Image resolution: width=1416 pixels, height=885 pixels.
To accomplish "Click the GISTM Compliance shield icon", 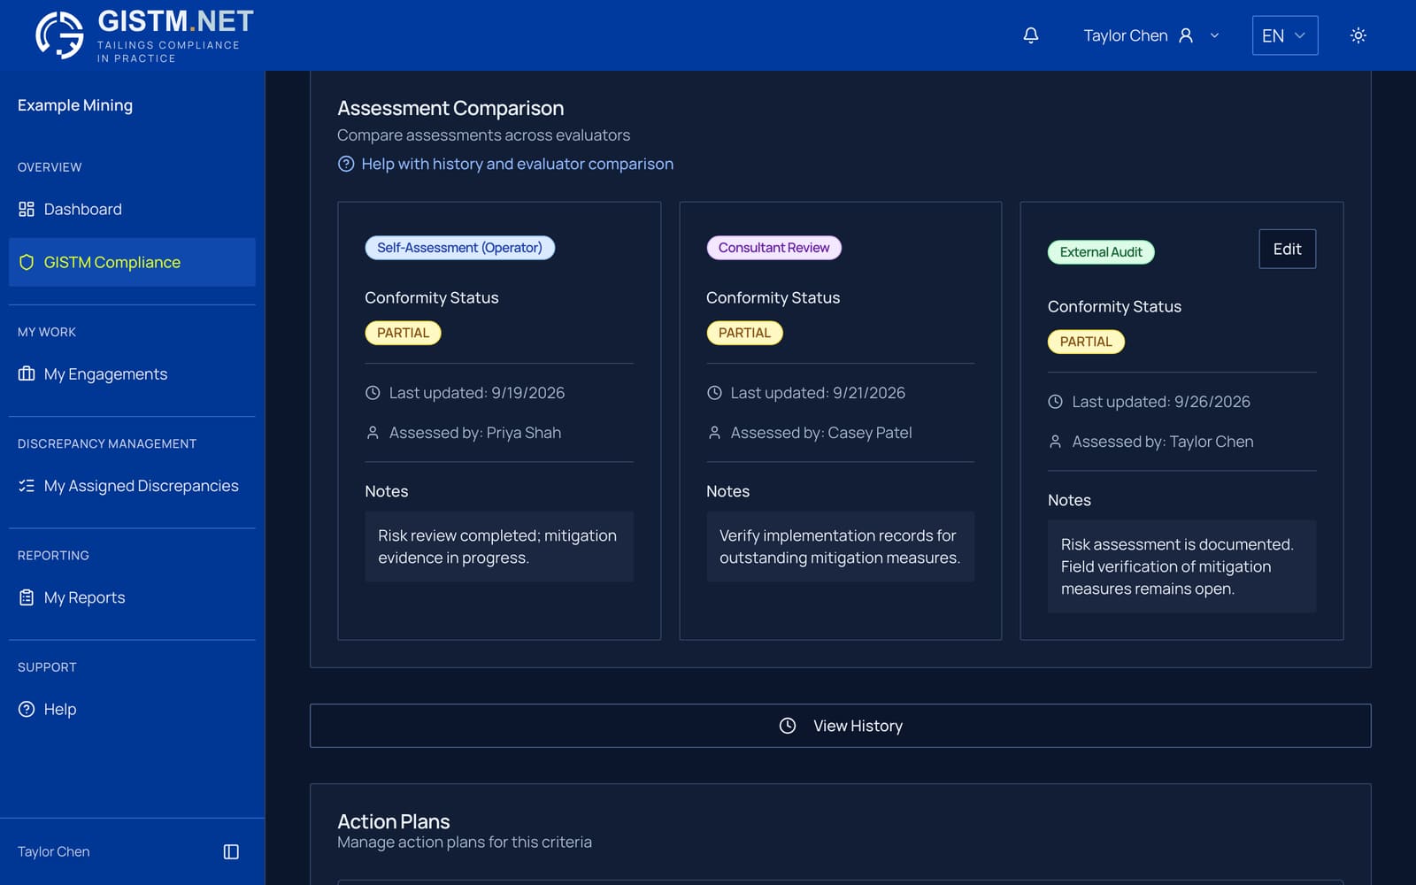I will [27, 262].
